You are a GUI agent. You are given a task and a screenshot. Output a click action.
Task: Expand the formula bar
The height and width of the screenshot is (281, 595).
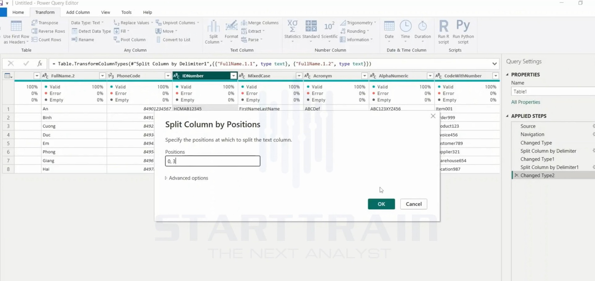coord(494,64)
